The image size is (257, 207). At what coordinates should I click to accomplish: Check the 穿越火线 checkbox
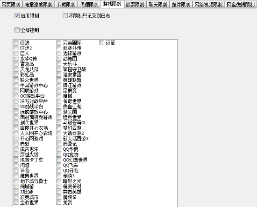[16, 154]
